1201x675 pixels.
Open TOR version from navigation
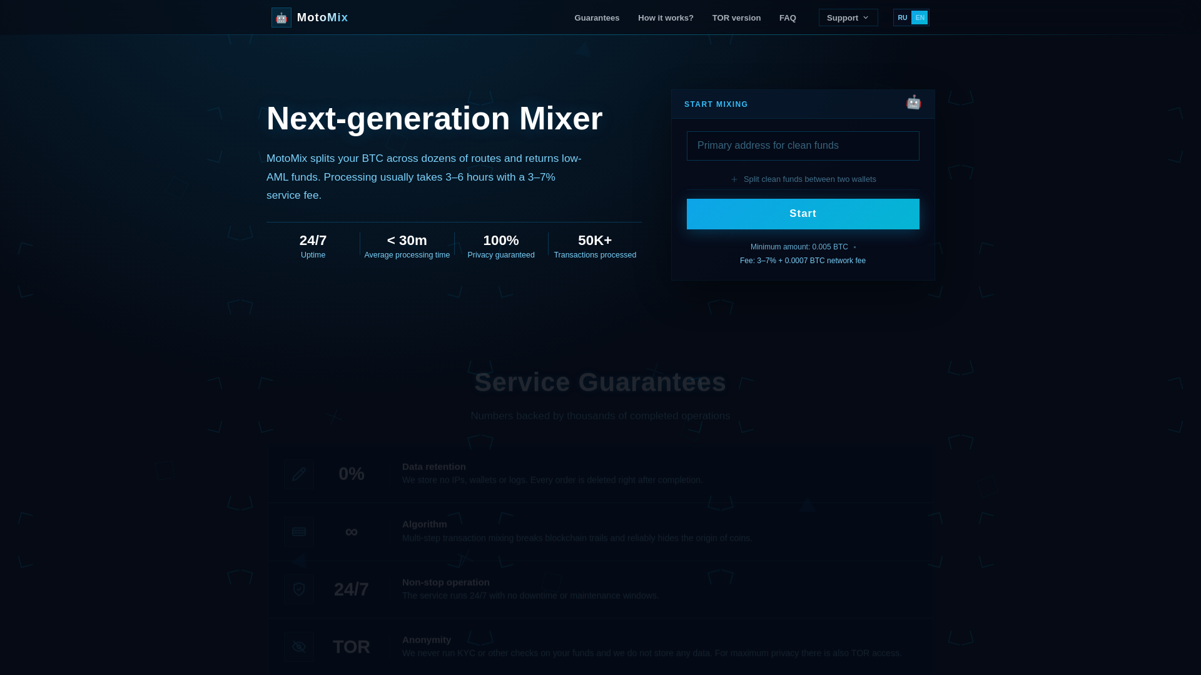[736, 17]
